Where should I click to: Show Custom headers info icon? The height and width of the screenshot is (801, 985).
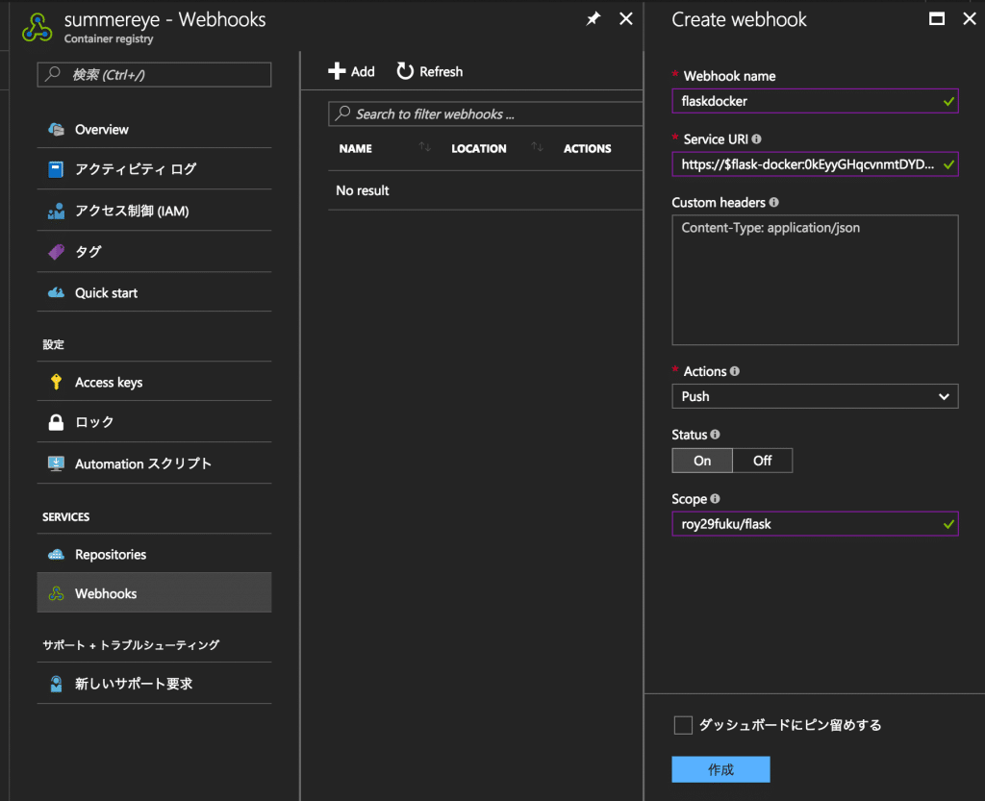click(x=774, y=202)
